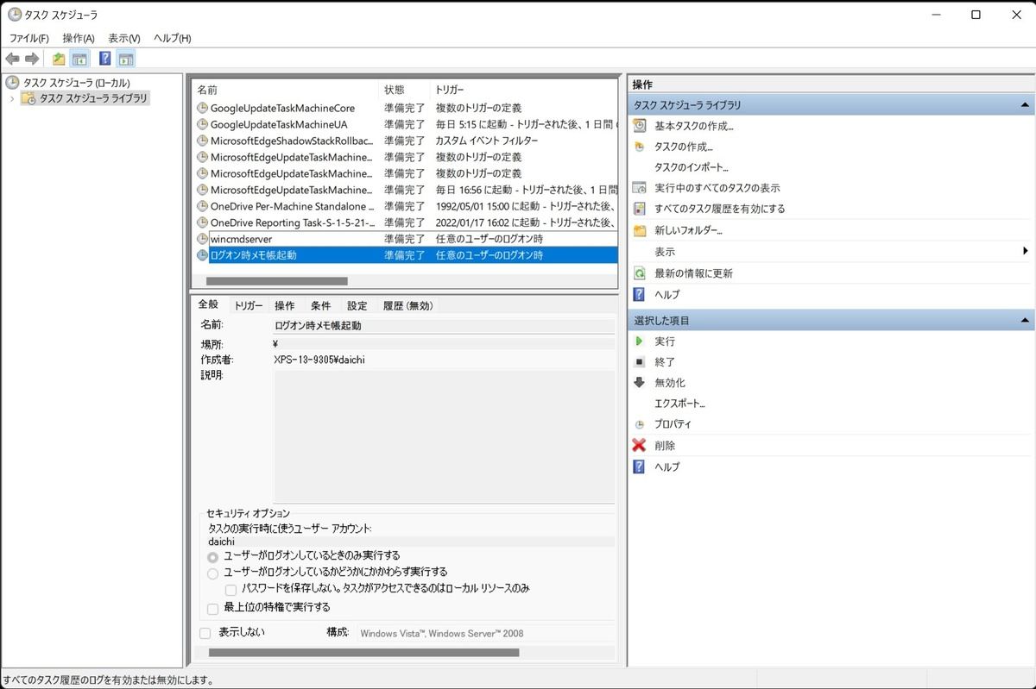
Task: Click the green 実行 play icon
Action: click(x=639, y=341)
